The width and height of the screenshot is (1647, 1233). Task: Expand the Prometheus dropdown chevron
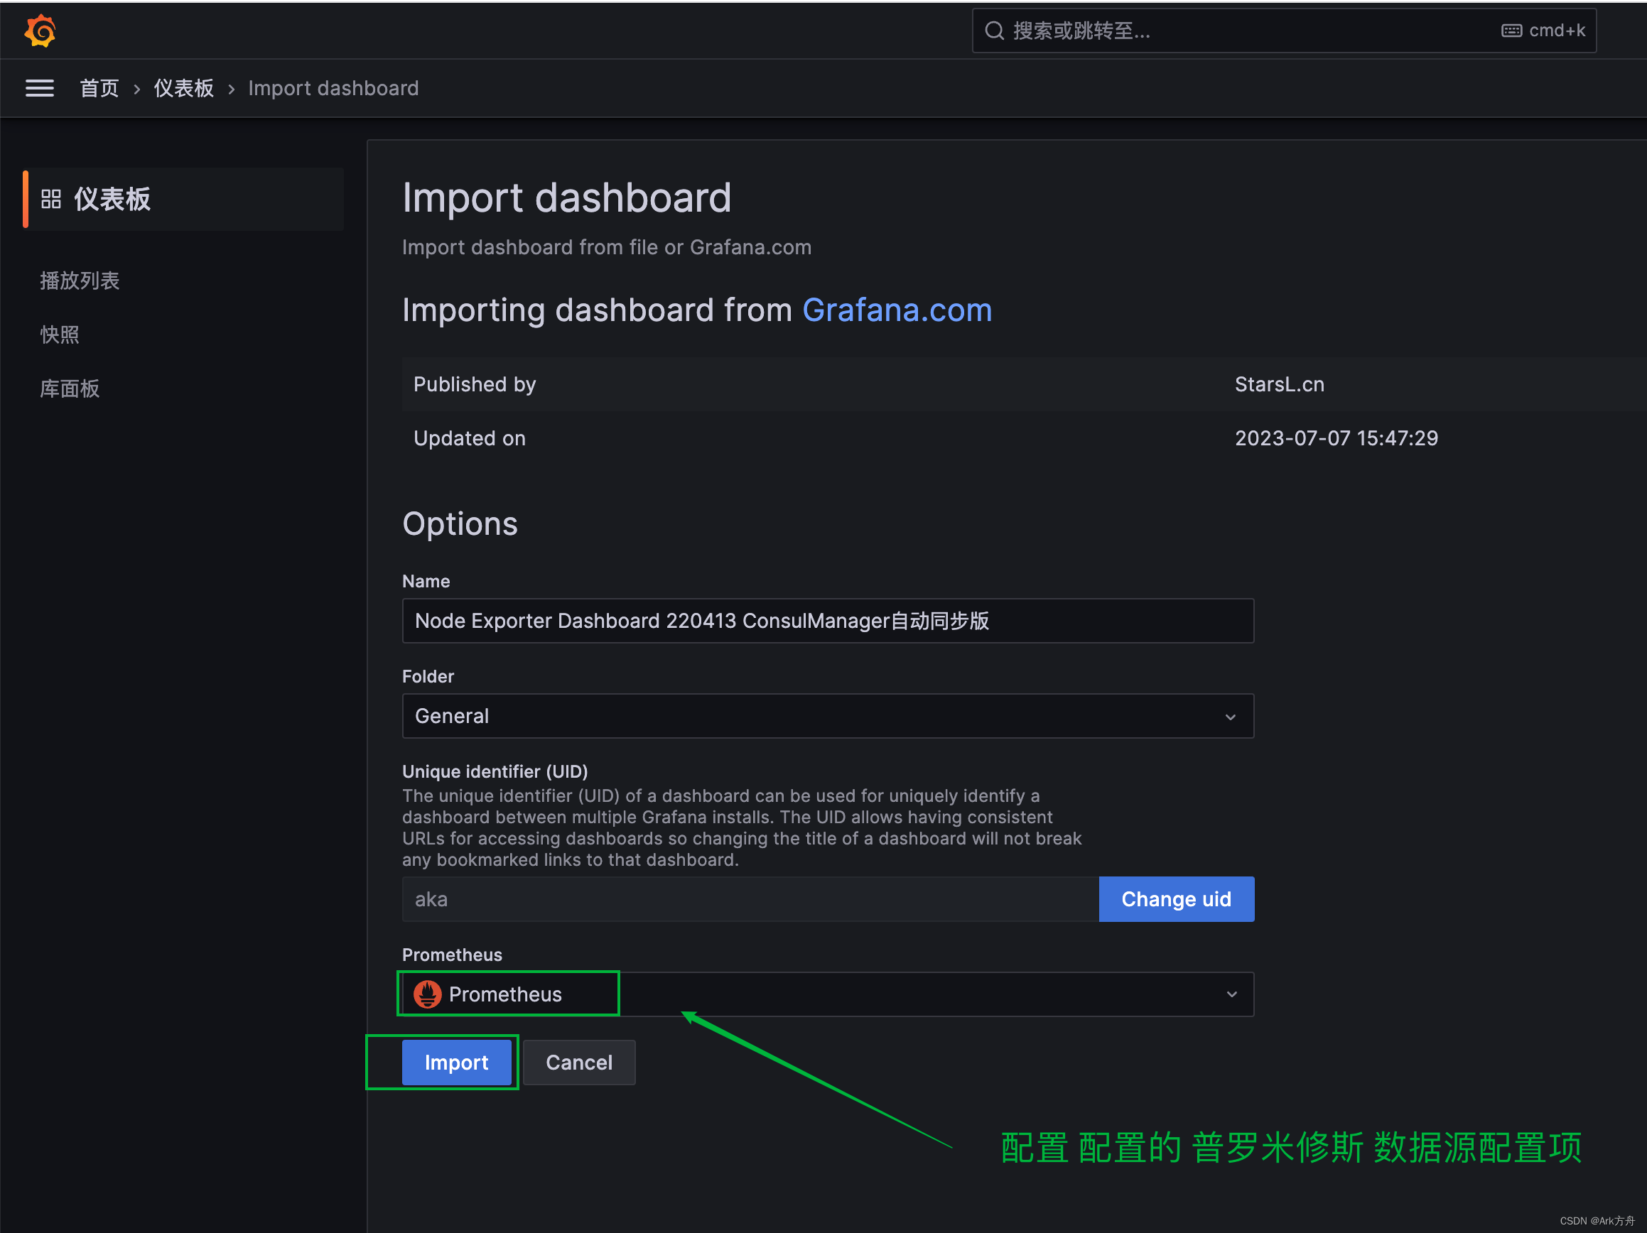[x=1231, y=994]
